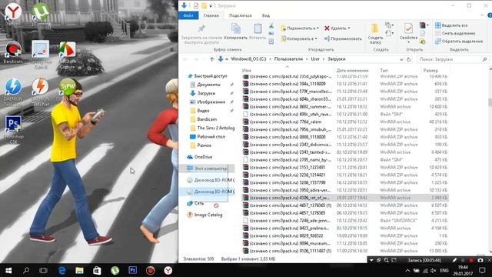492x277 pixels.
Task: Sort files by Дата изменения column
Action: [x=352, y=70]
